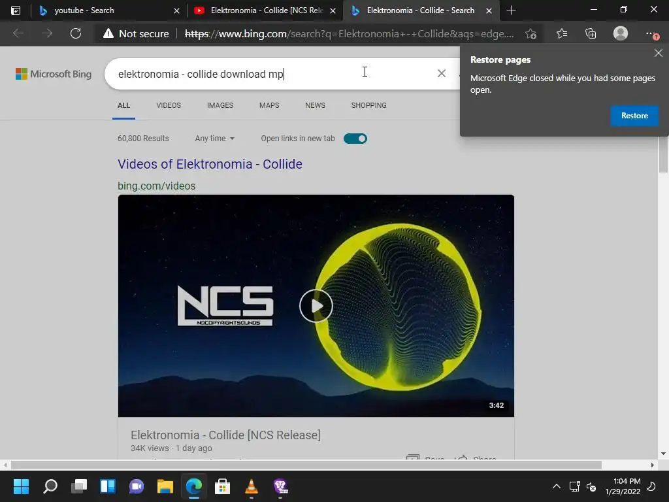Click the Microsoft Edge taskbar icon
669x502 pixels.
coord(193,486)
